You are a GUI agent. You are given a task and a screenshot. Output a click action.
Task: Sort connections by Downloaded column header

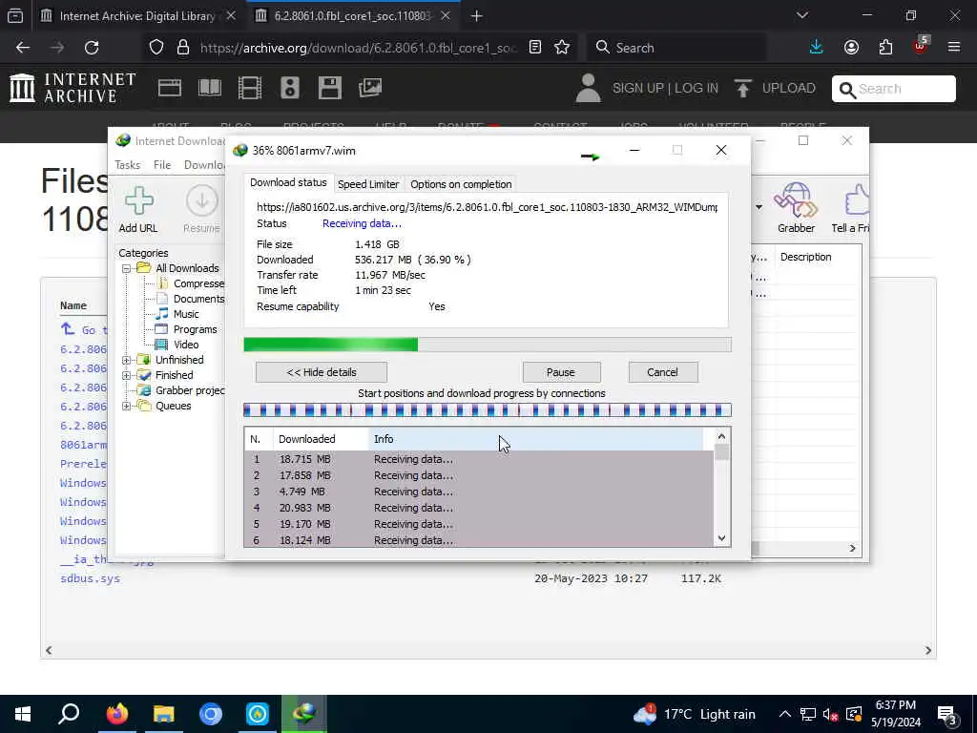[x=321, y=439]
